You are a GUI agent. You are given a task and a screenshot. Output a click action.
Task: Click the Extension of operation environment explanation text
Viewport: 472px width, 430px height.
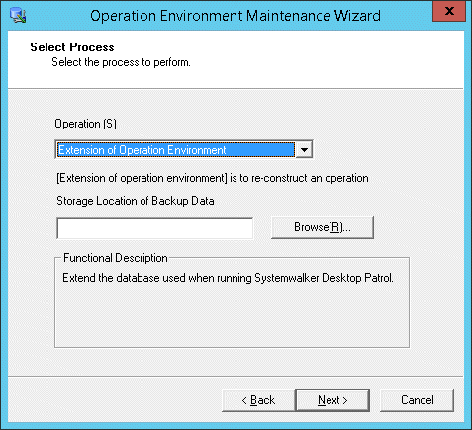[213, 178]
